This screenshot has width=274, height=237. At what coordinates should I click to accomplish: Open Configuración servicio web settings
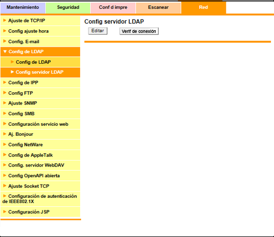click(x=40, y=124)
